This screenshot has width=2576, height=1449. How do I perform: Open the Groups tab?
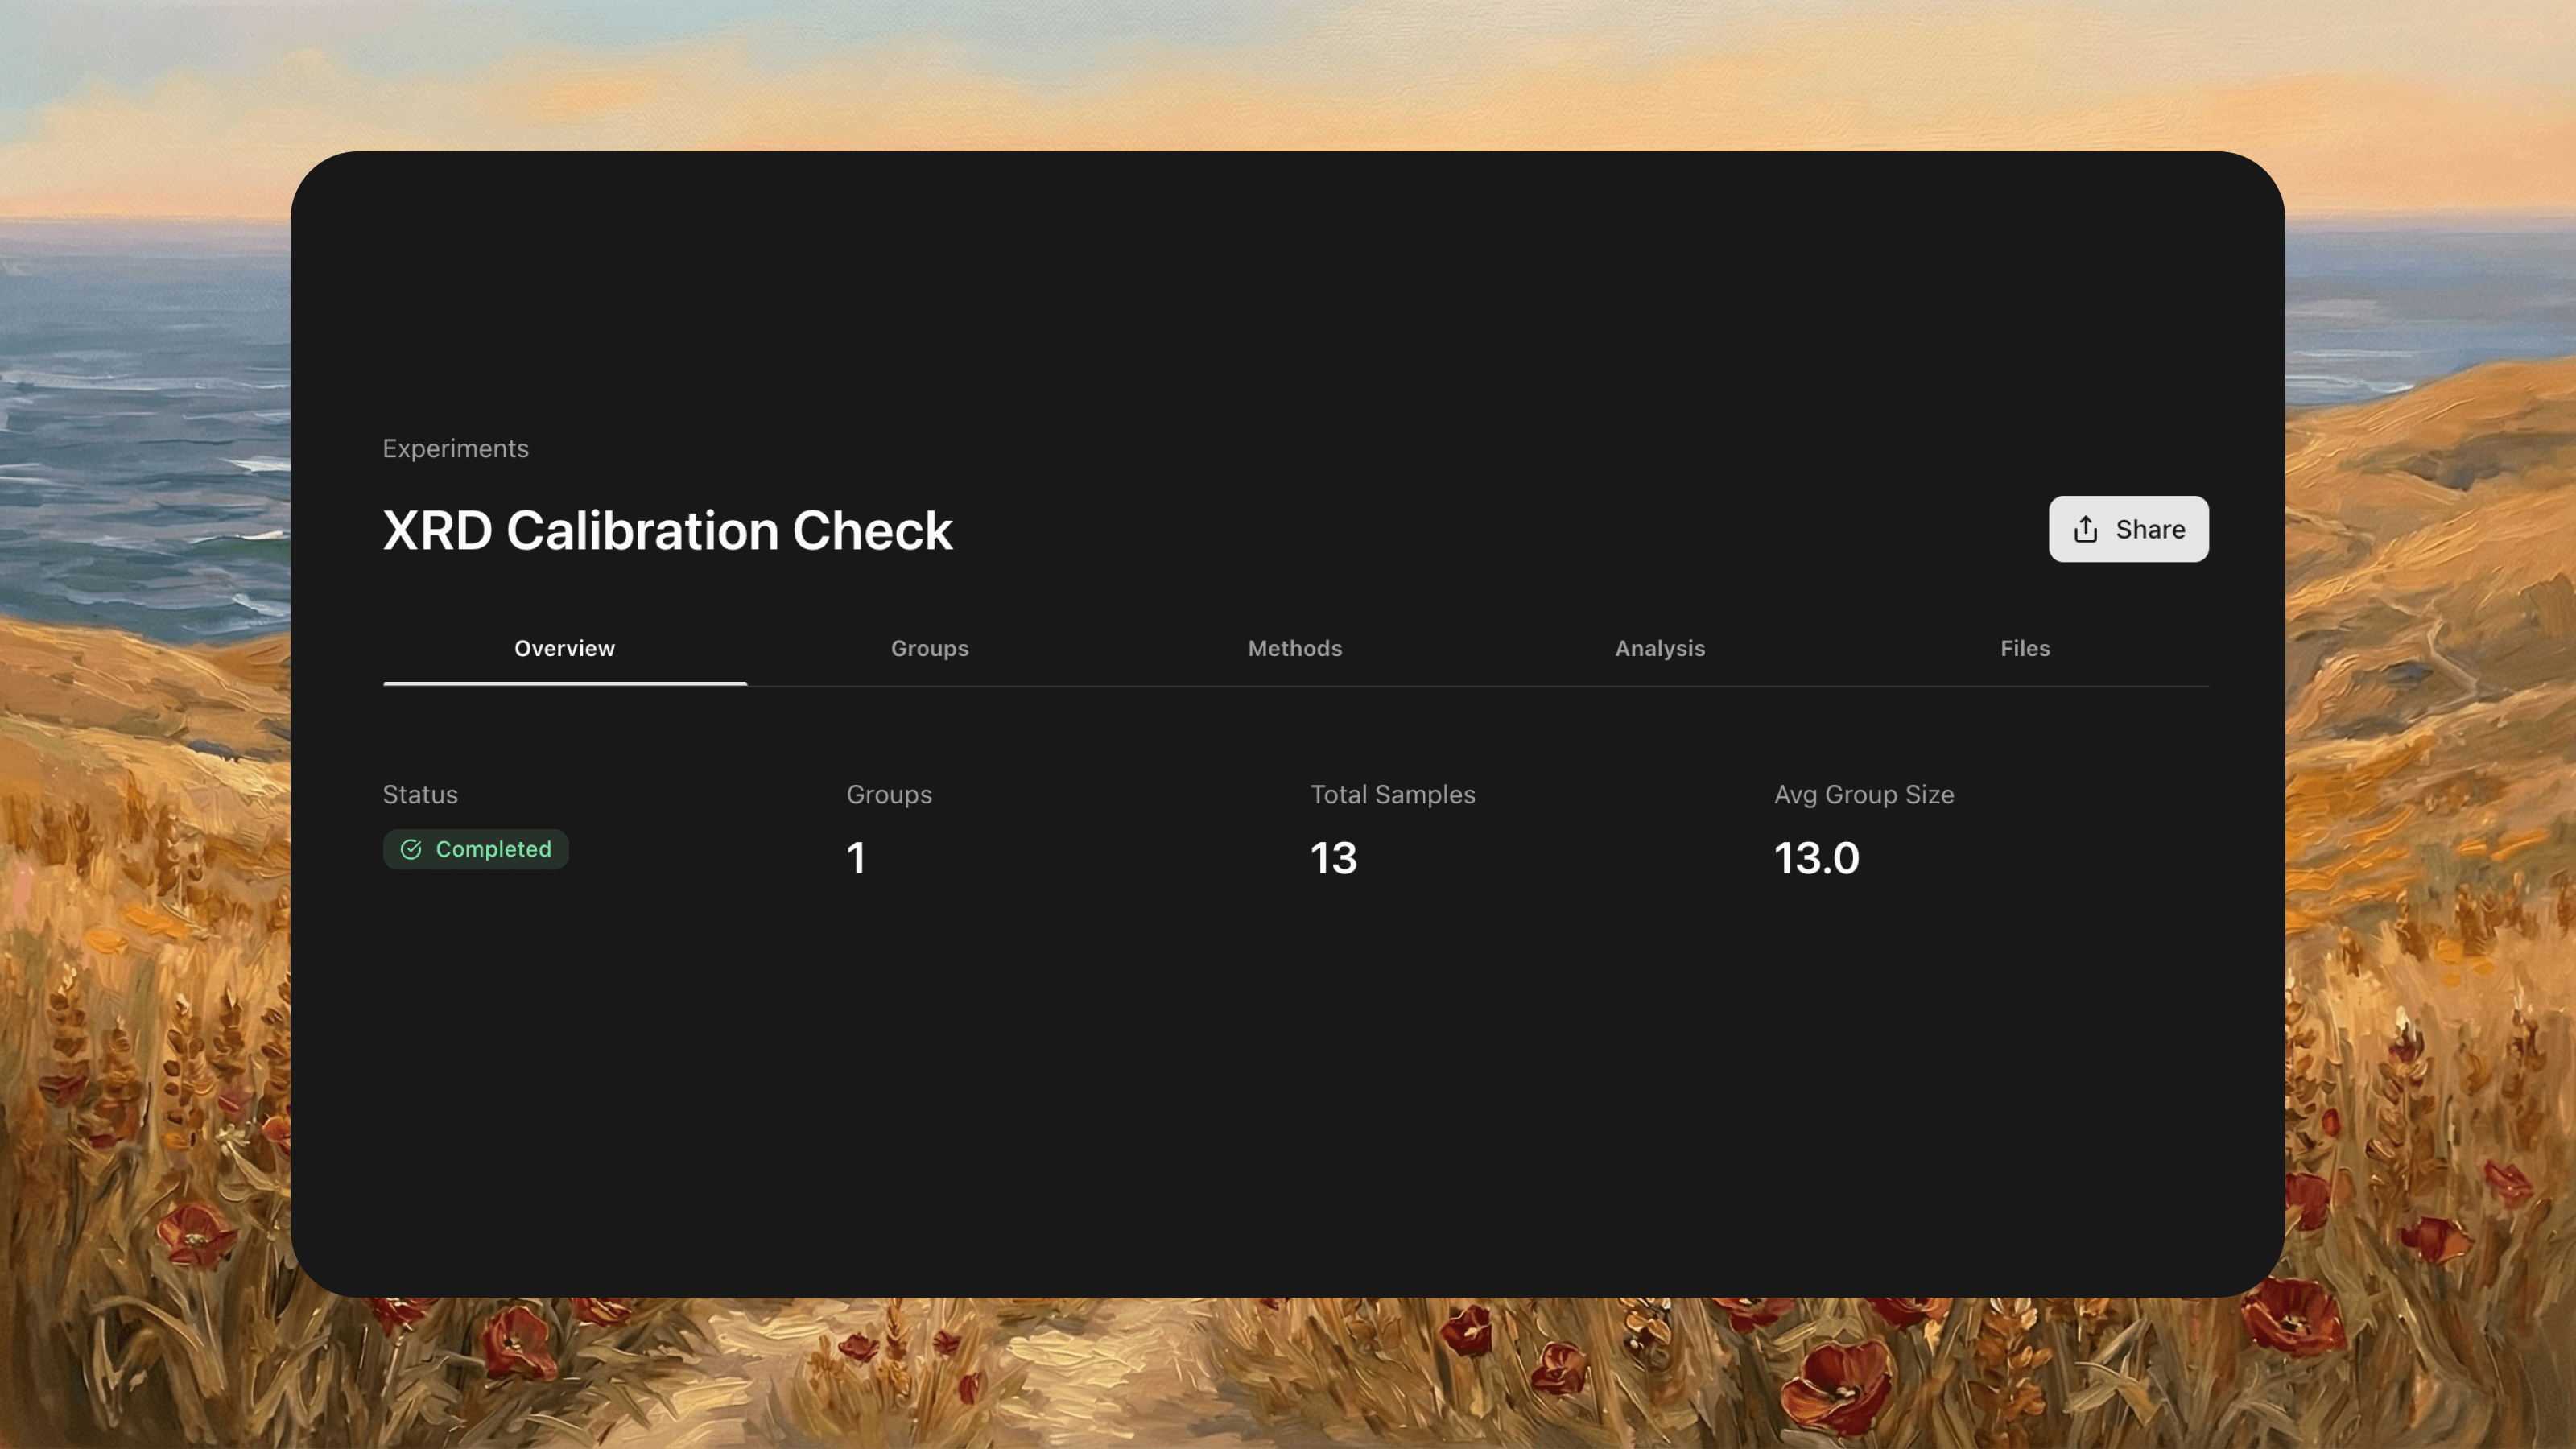pyautogui.click(x=929, y=648)
